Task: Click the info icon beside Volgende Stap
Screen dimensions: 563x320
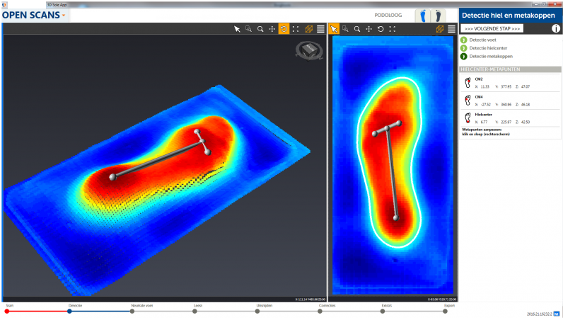Action: pyautogui.click(x=555, y=28)
